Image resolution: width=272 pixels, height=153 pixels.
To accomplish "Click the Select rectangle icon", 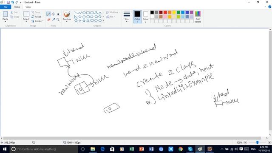I will 26,14.
